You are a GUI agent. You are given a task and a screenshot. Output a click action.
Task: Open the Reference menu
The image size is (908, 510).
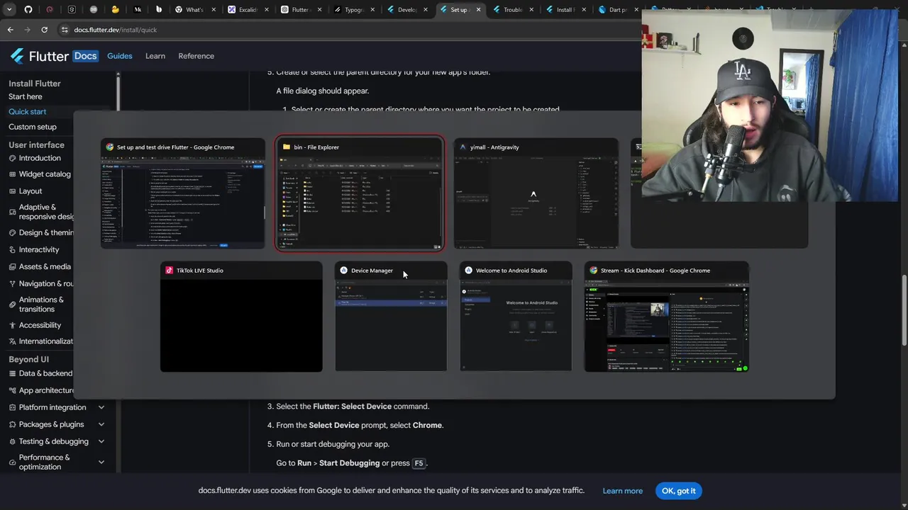(196, 56)
